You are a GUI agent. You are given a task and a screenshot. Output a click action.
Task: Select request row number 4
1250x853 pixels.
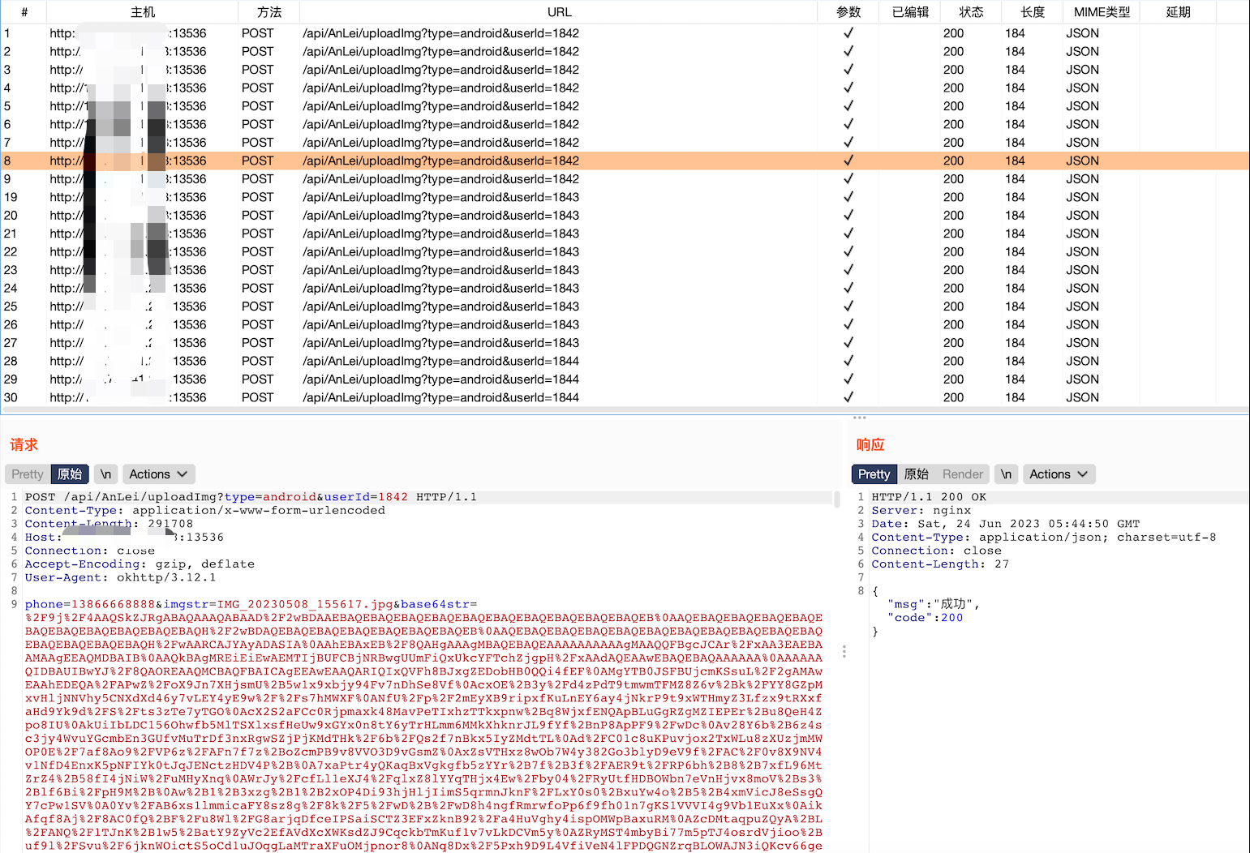[x=625, y=88]
